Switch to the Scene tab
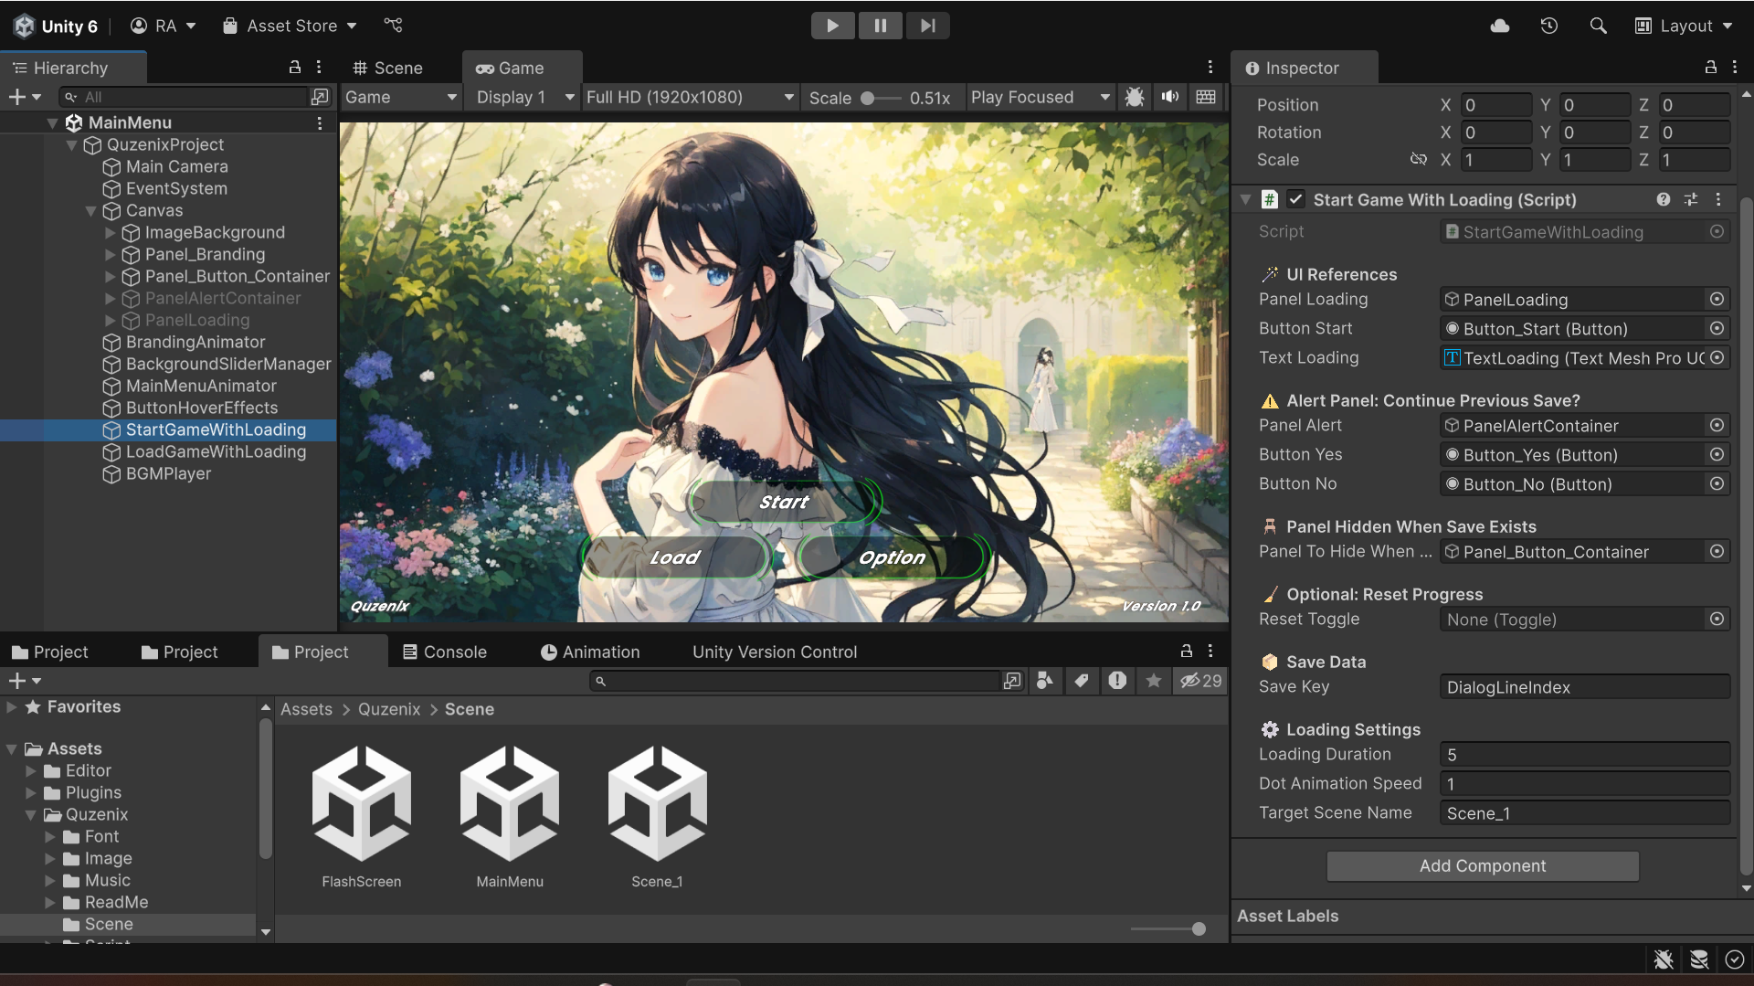This screenshot has height=986, width=1754. click(387, 68)
